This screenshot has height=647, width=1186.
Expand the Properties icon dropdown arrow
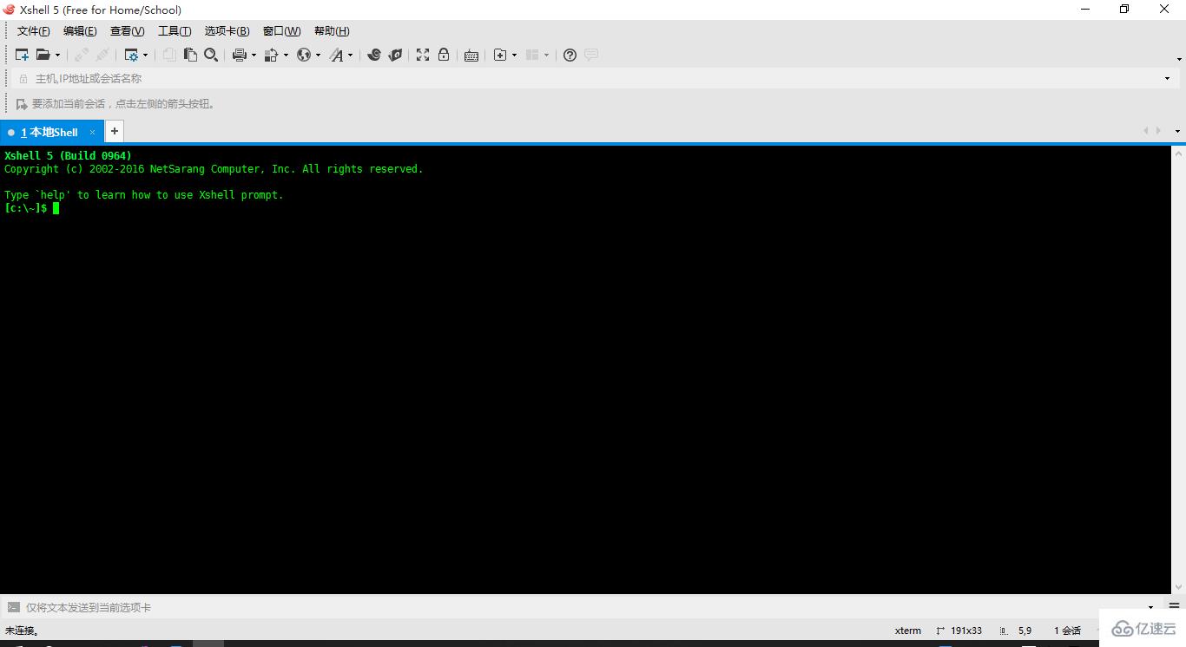[145, 55]
